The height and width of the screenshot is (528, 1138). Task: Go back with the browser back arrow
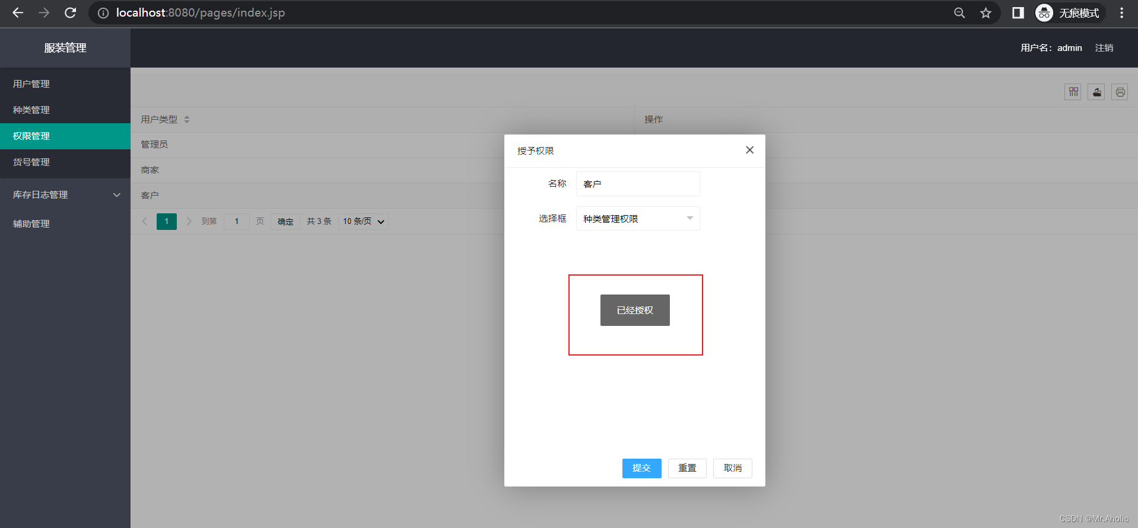(18, 12)
